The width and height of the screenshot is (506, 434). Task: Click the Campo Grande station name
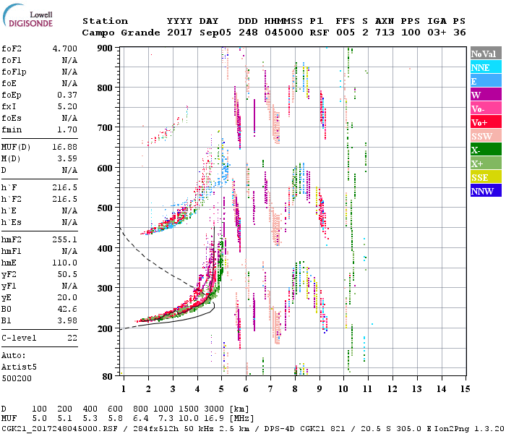(x=121, y=33)
